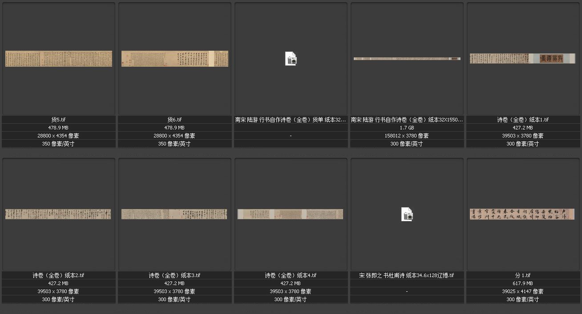Select the 货6.tif scroll thumbnail
The width and height of the screenshot is (582, 314).
pyautogui.click(x=175, y=59)
